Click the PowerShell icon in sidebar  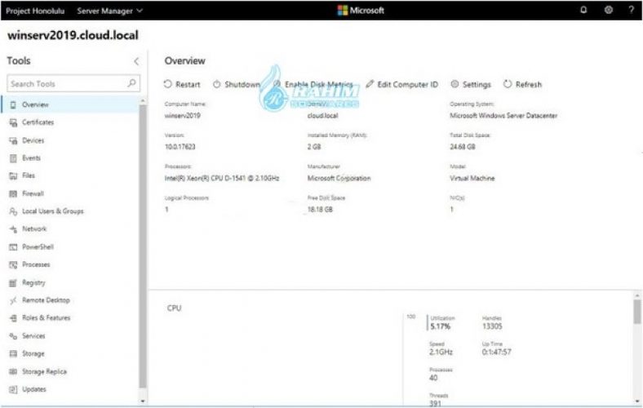13,247
